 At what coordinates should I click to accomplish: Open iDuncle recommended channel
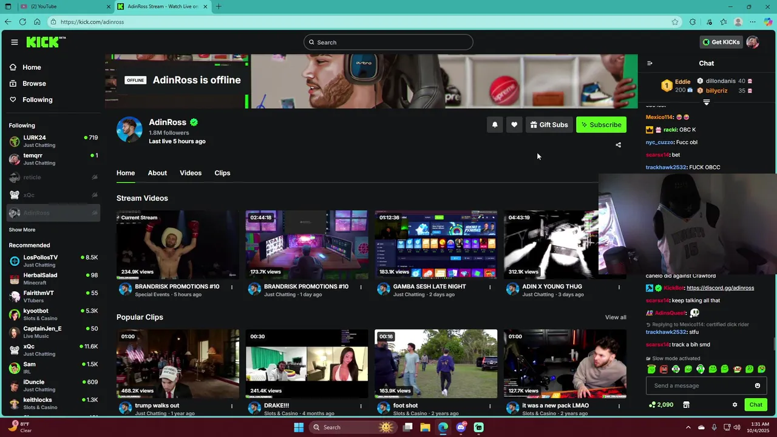click(x=53, y=385)
